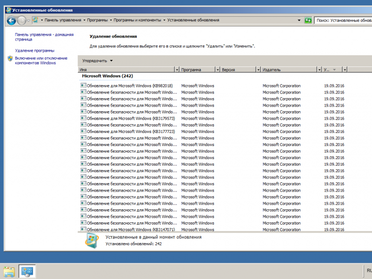Jump to Программы и компоненты breadcrumb

[x=137, y=20]
